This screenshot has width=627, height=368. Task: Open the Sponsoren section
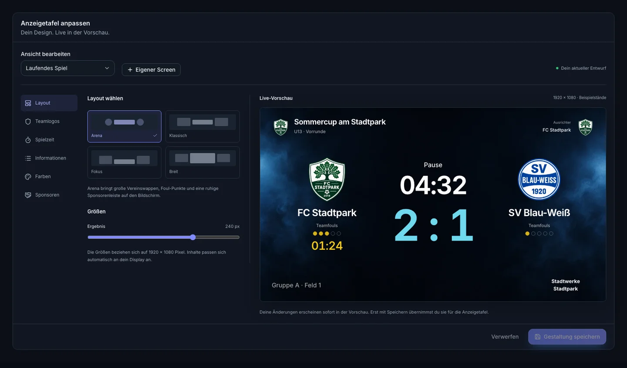pyautogui.click(x=49, y=195)
